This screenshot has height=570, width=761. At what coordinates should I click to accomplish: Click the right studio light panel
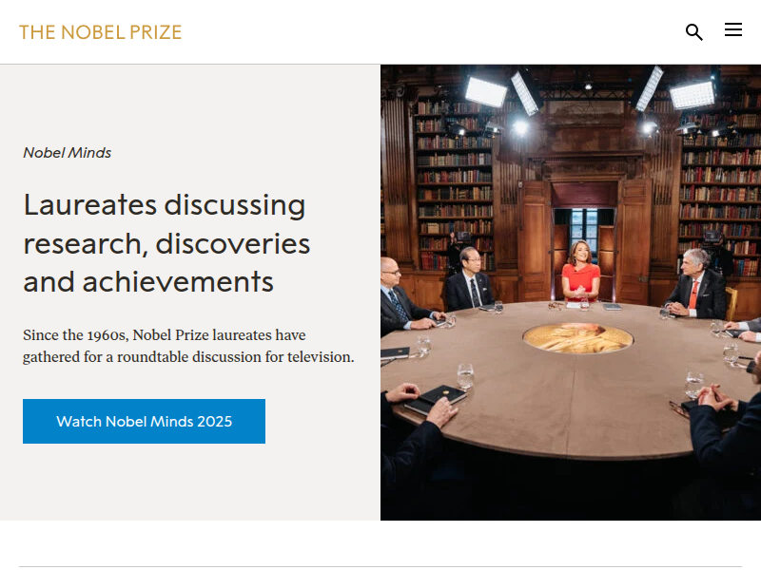[x=692, y=94]
